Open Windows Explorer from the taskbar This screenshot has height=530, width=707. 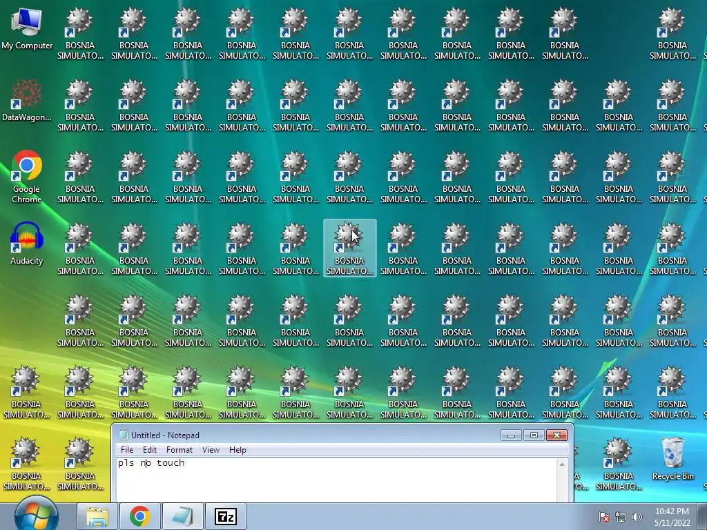click(x=97, y=516)
